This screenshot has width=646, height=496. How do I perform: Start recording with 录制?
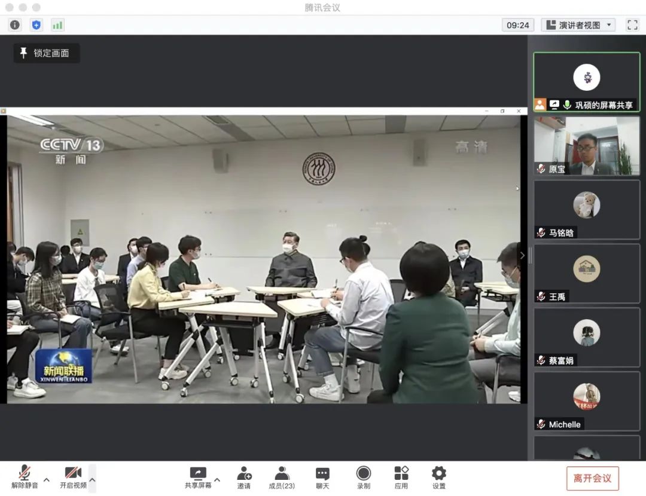click(x=364, y=477)
